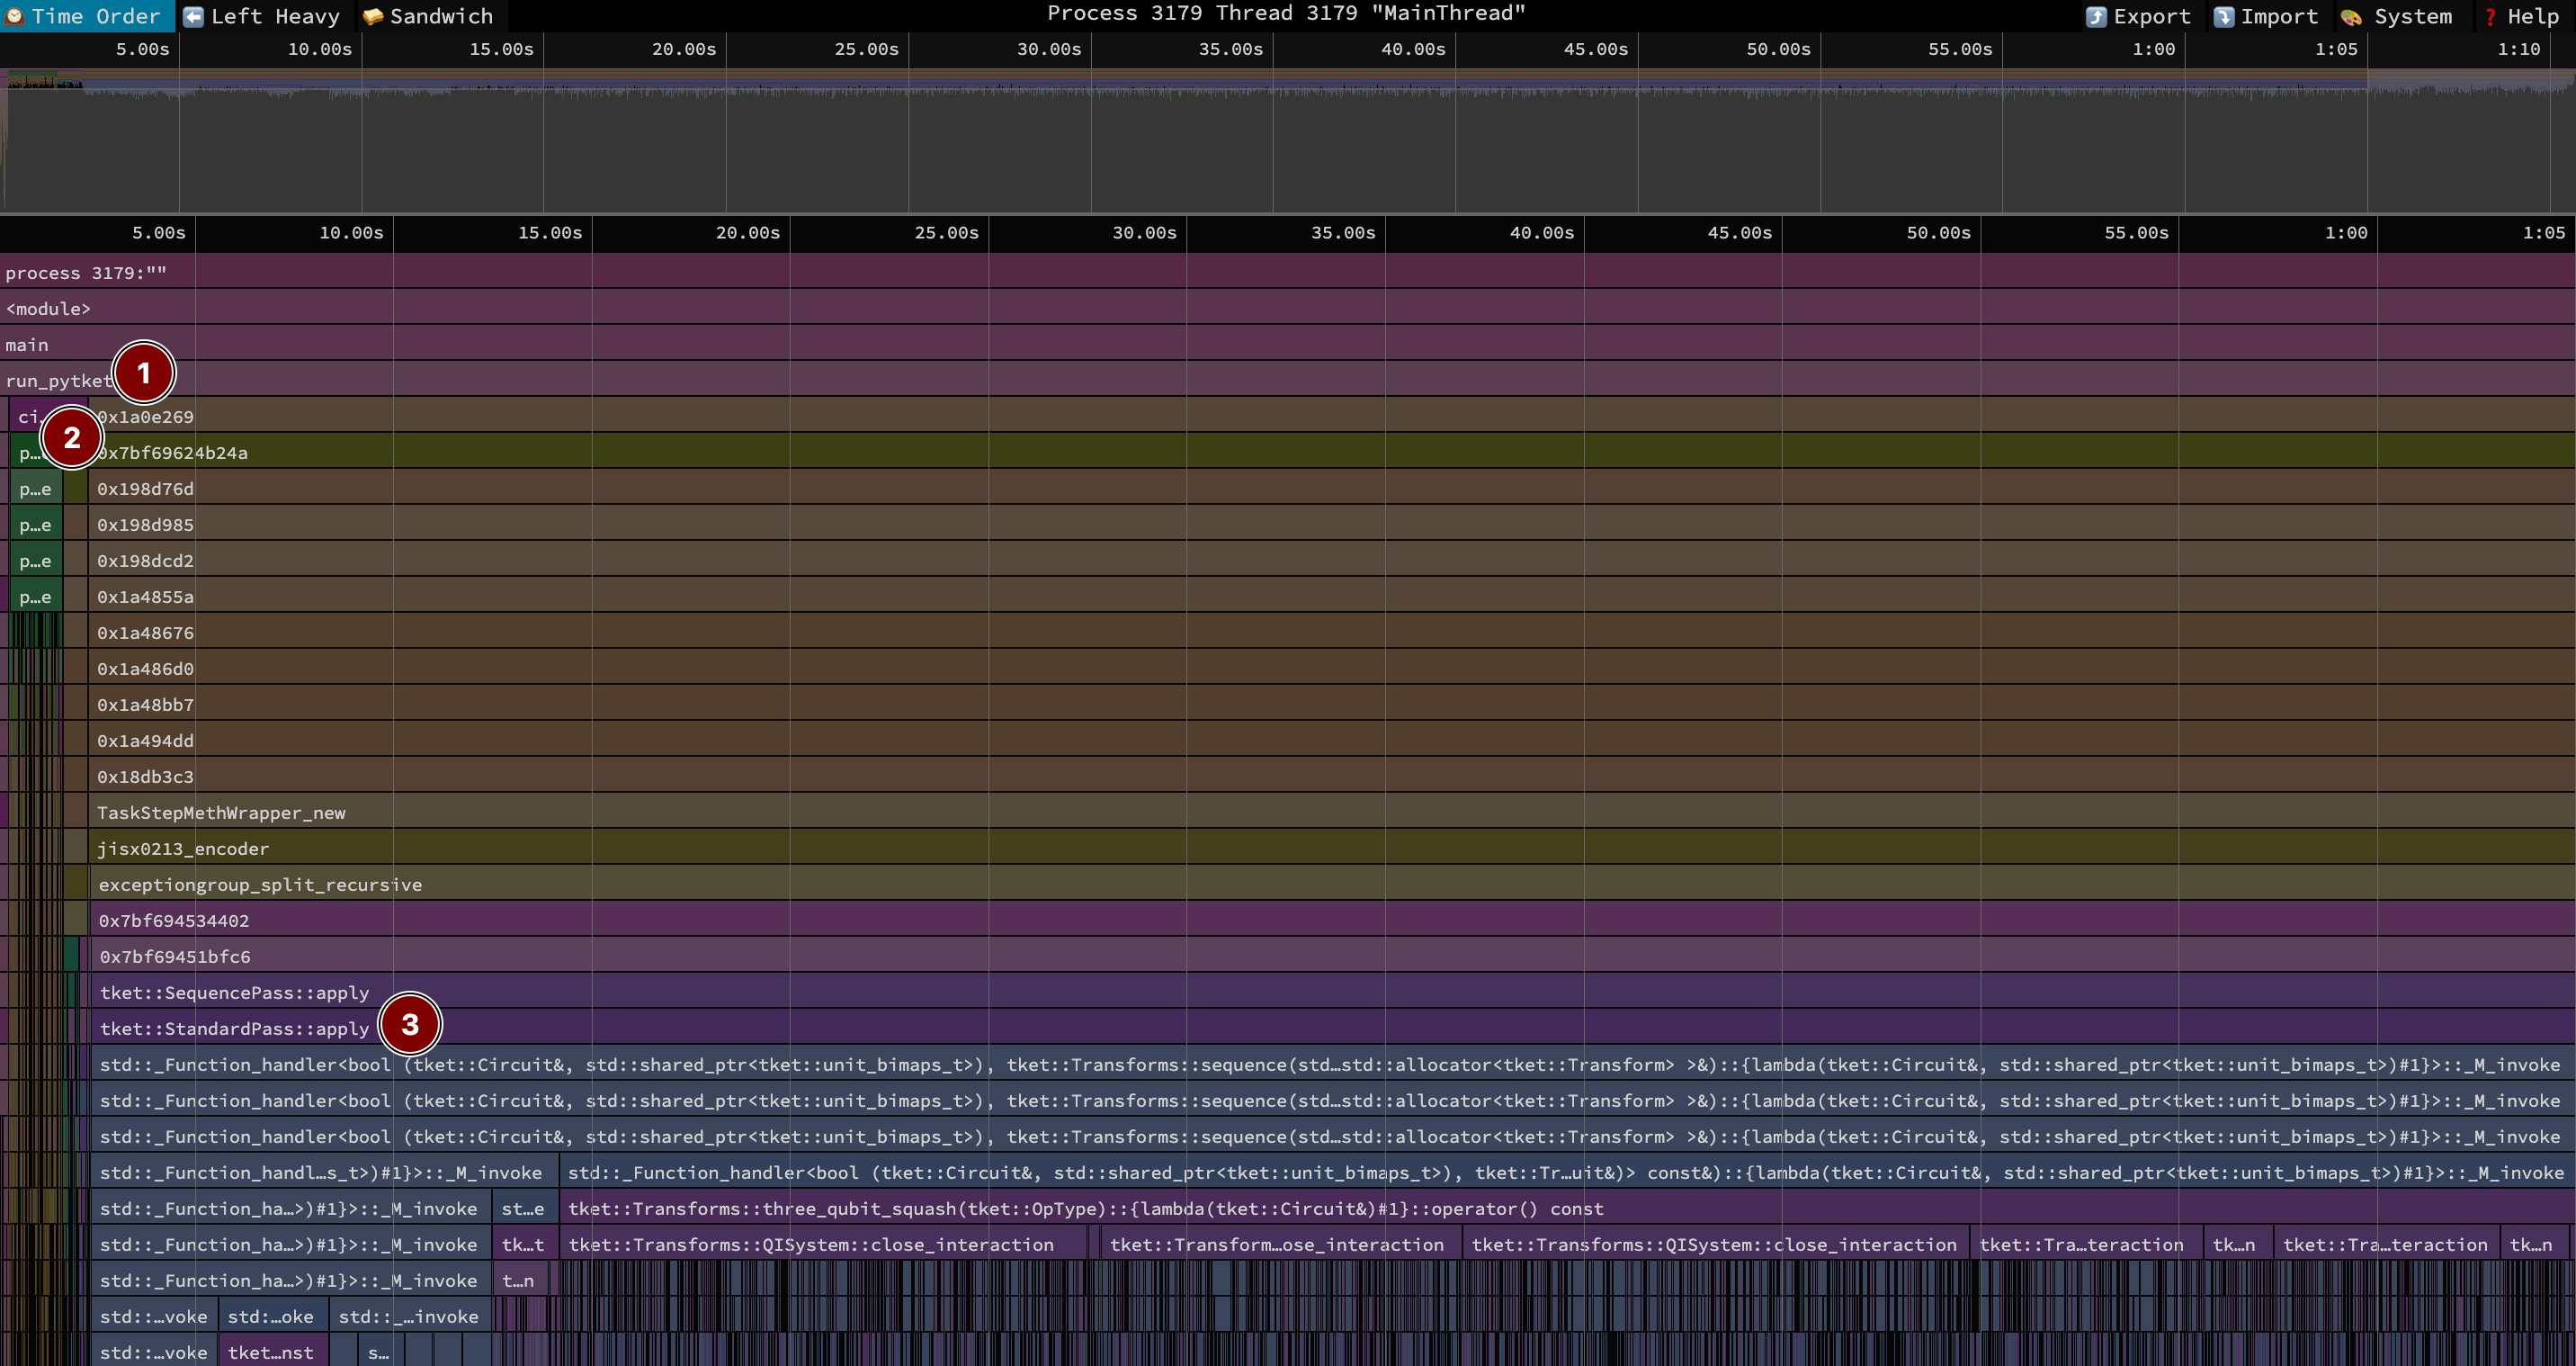The height and width of the screenshot is (1366, 2576).
Task: Click the Sandwich view icon
Action: coord(373,16)
